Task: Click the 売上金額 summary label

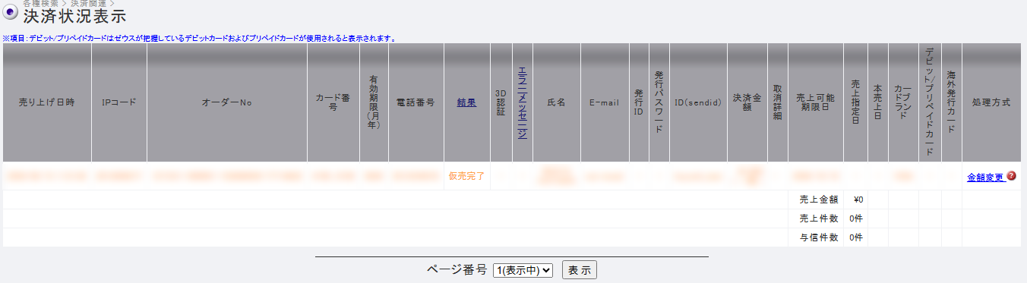Action: pyautogui.click(x=818, y=200)
